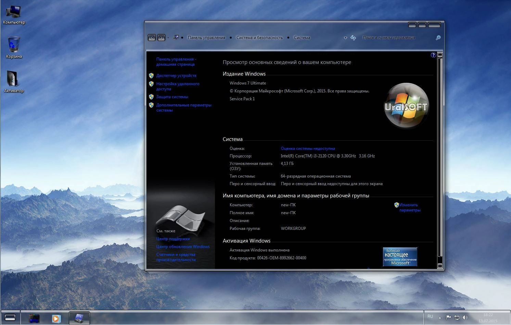The image size is (511, 325).
Task: Click the scrollbar up arrow
Action: 440,55
